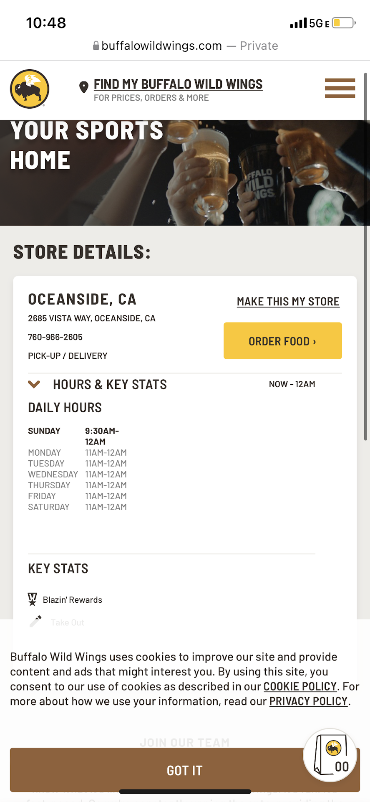This screenshot has width=370, height=802.
Task: Tap the Blazin' Rewards badge icon
Action: coord(33,599)
